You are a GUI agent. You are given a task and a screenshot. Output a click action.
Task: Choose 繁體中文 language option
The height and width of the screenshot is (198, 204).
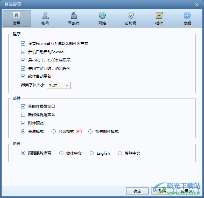(120, 153)
